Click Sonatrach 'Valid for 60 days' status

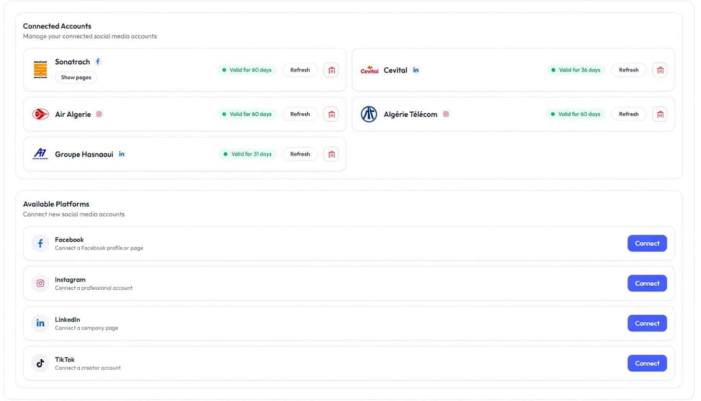coord(247,70)
